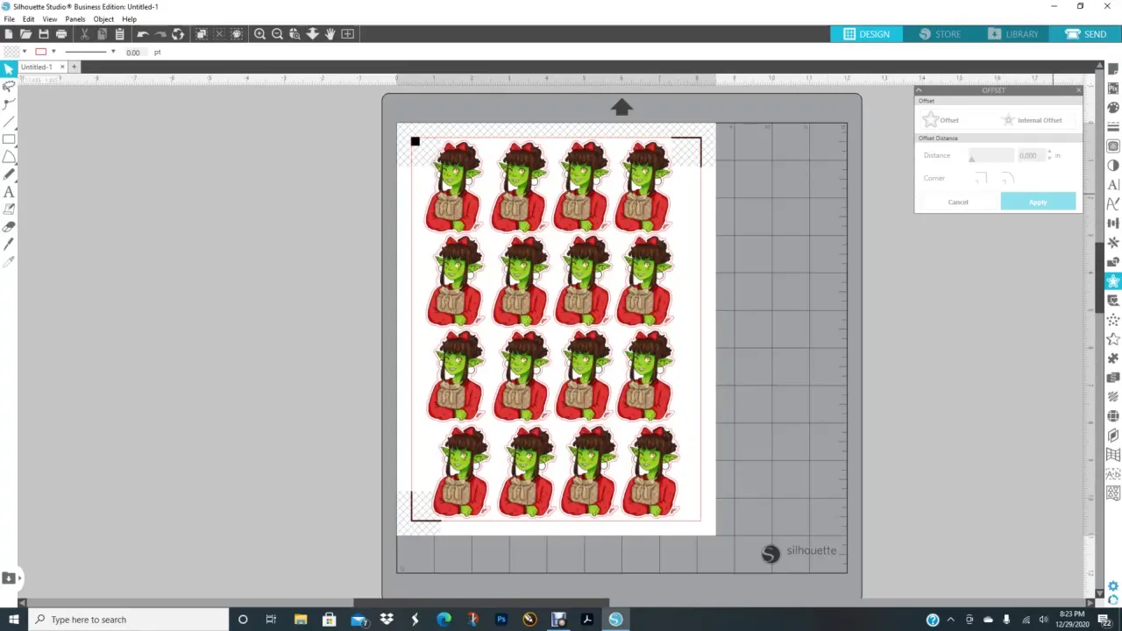Open the Line Style panel
This screenshot has width=1122, height=631.
tap(1113, 127)
